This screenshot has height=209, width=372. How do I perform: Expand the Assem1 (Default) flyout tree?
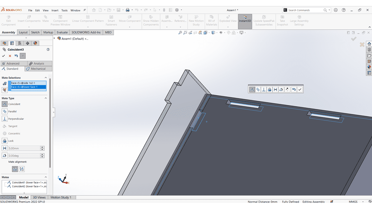(x=54, y=38)
